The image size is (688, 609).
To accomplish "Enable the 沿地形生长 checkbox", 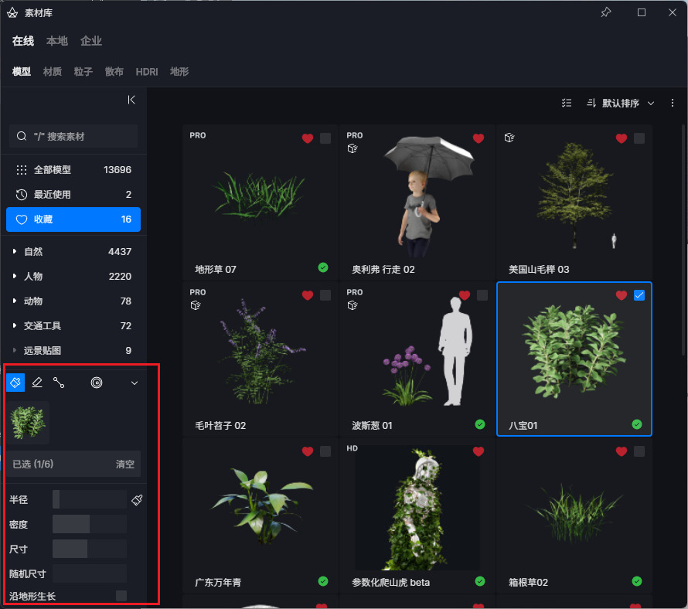I will [x=121, y=595].
